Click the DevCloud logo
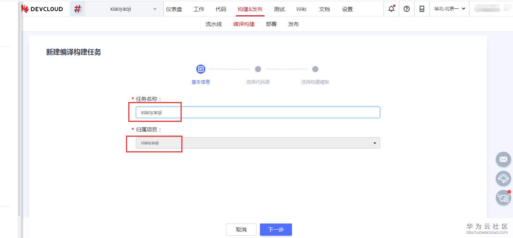This screenshot has height=238, width=513. coord(42,8)
